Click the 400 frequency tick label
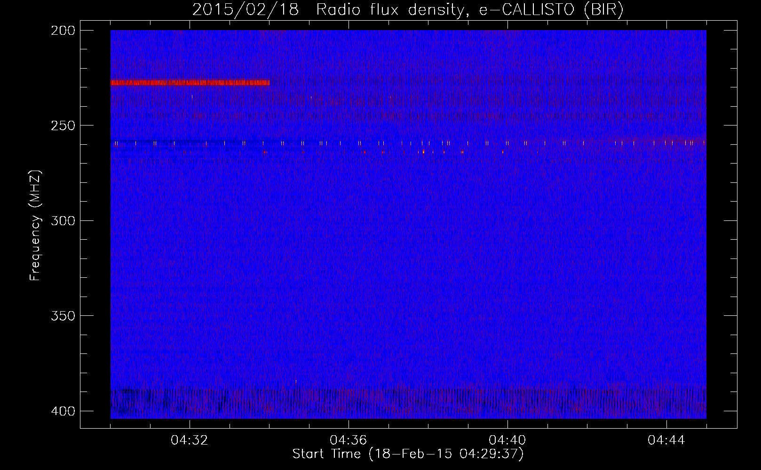The height and width of the screenshot is (470, 761). [63, 411]
